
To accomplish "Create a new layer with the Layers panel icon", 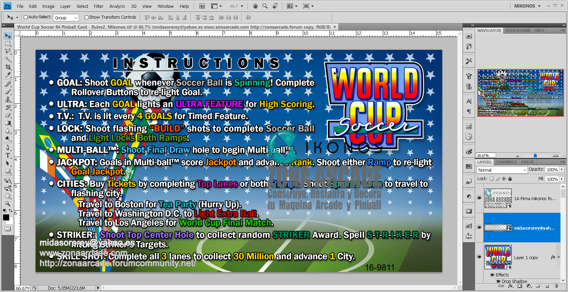I will pyautogui.click(x=547, y=286).
